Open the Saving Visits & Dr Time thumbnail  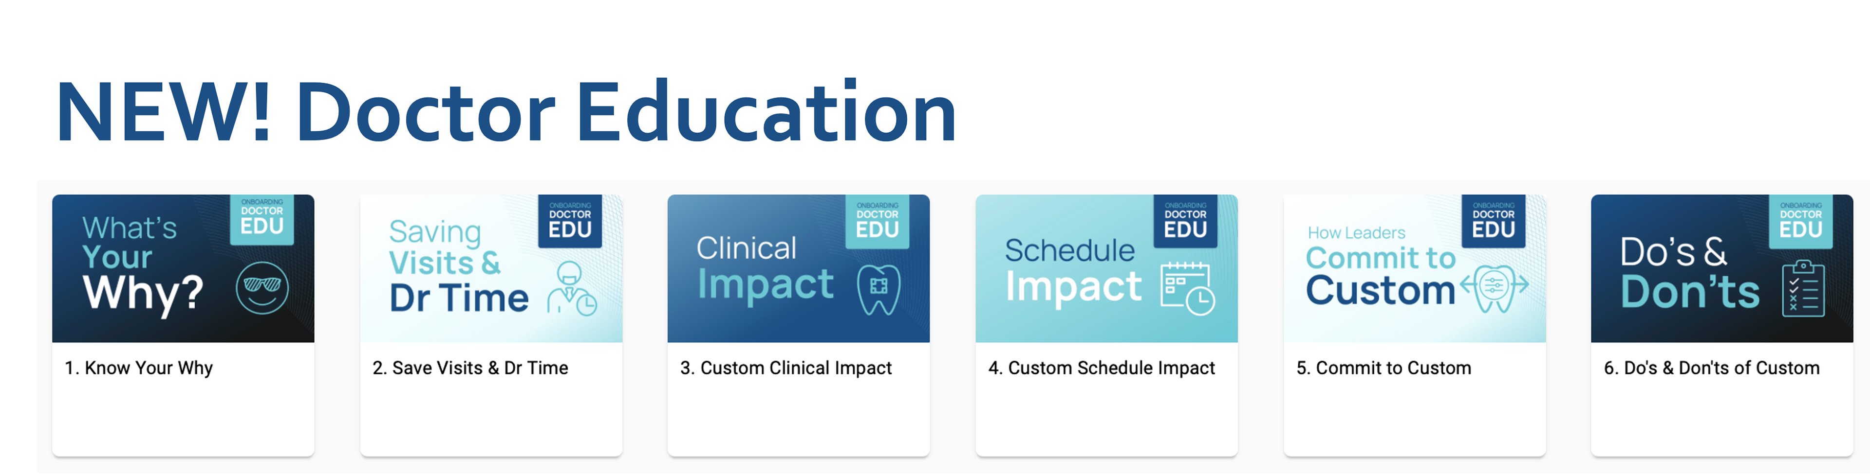pos(491,268)
